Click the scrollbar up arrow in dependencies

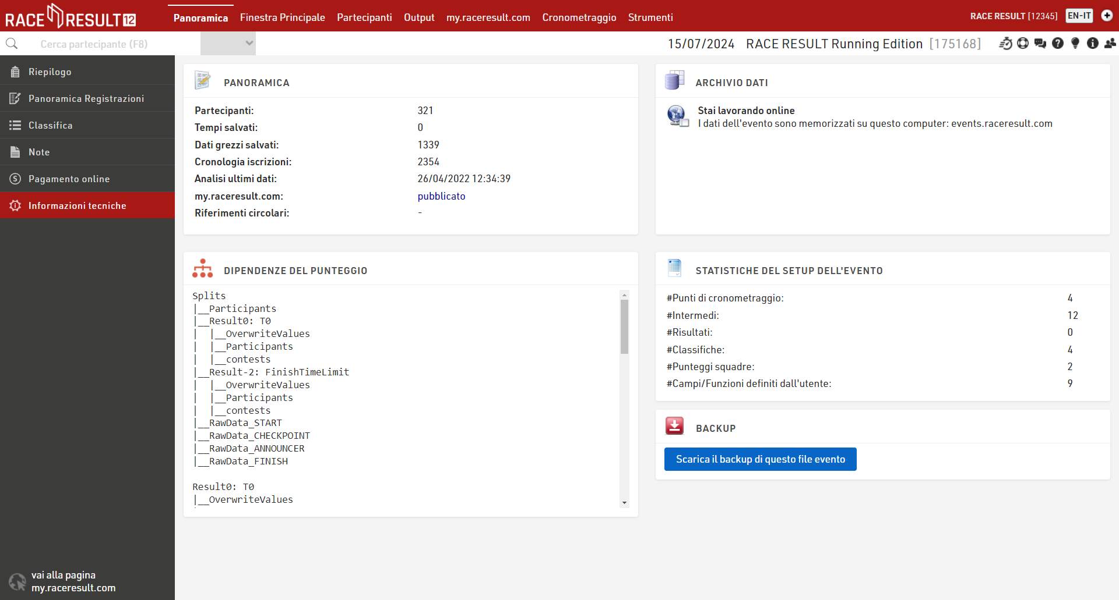coord(624,294)
